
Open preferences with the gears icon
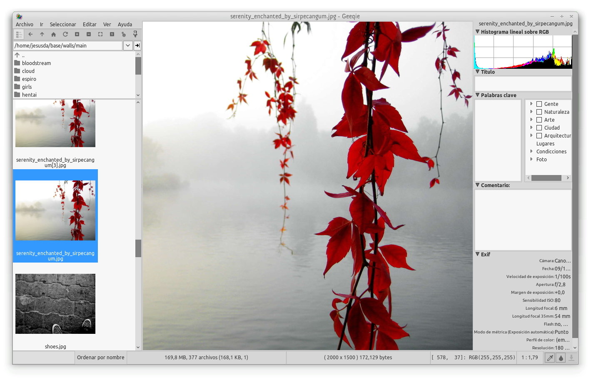[124, 34]
